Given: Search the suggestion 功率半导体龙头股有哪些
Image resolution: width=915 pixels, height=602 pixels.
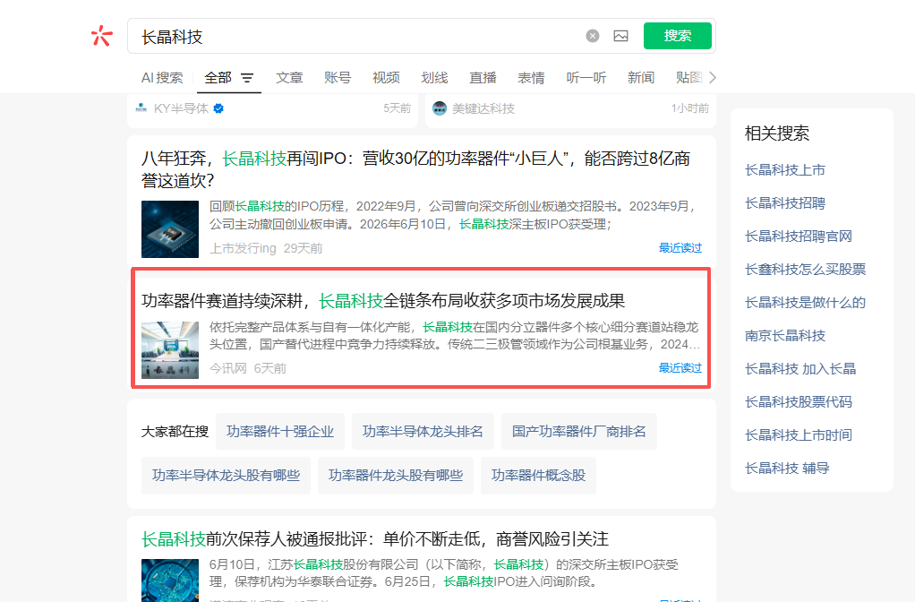Looking at the screenshot, I should [x=226, y=476].
